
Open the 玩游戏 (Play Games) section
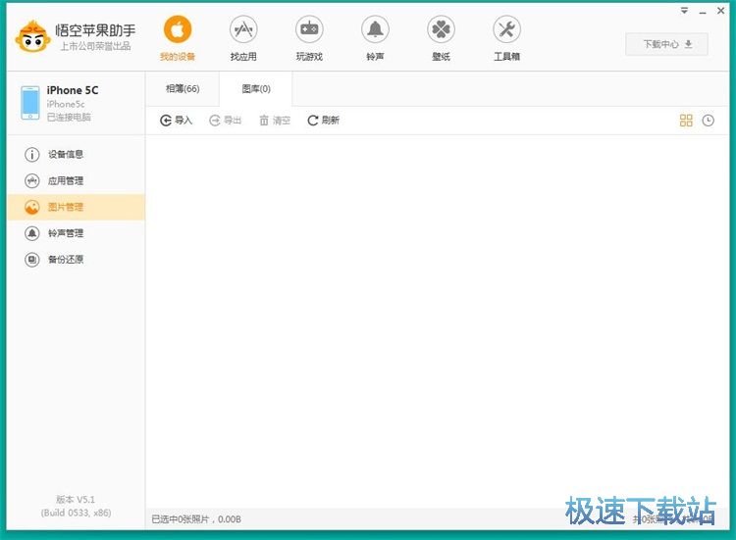309,38
